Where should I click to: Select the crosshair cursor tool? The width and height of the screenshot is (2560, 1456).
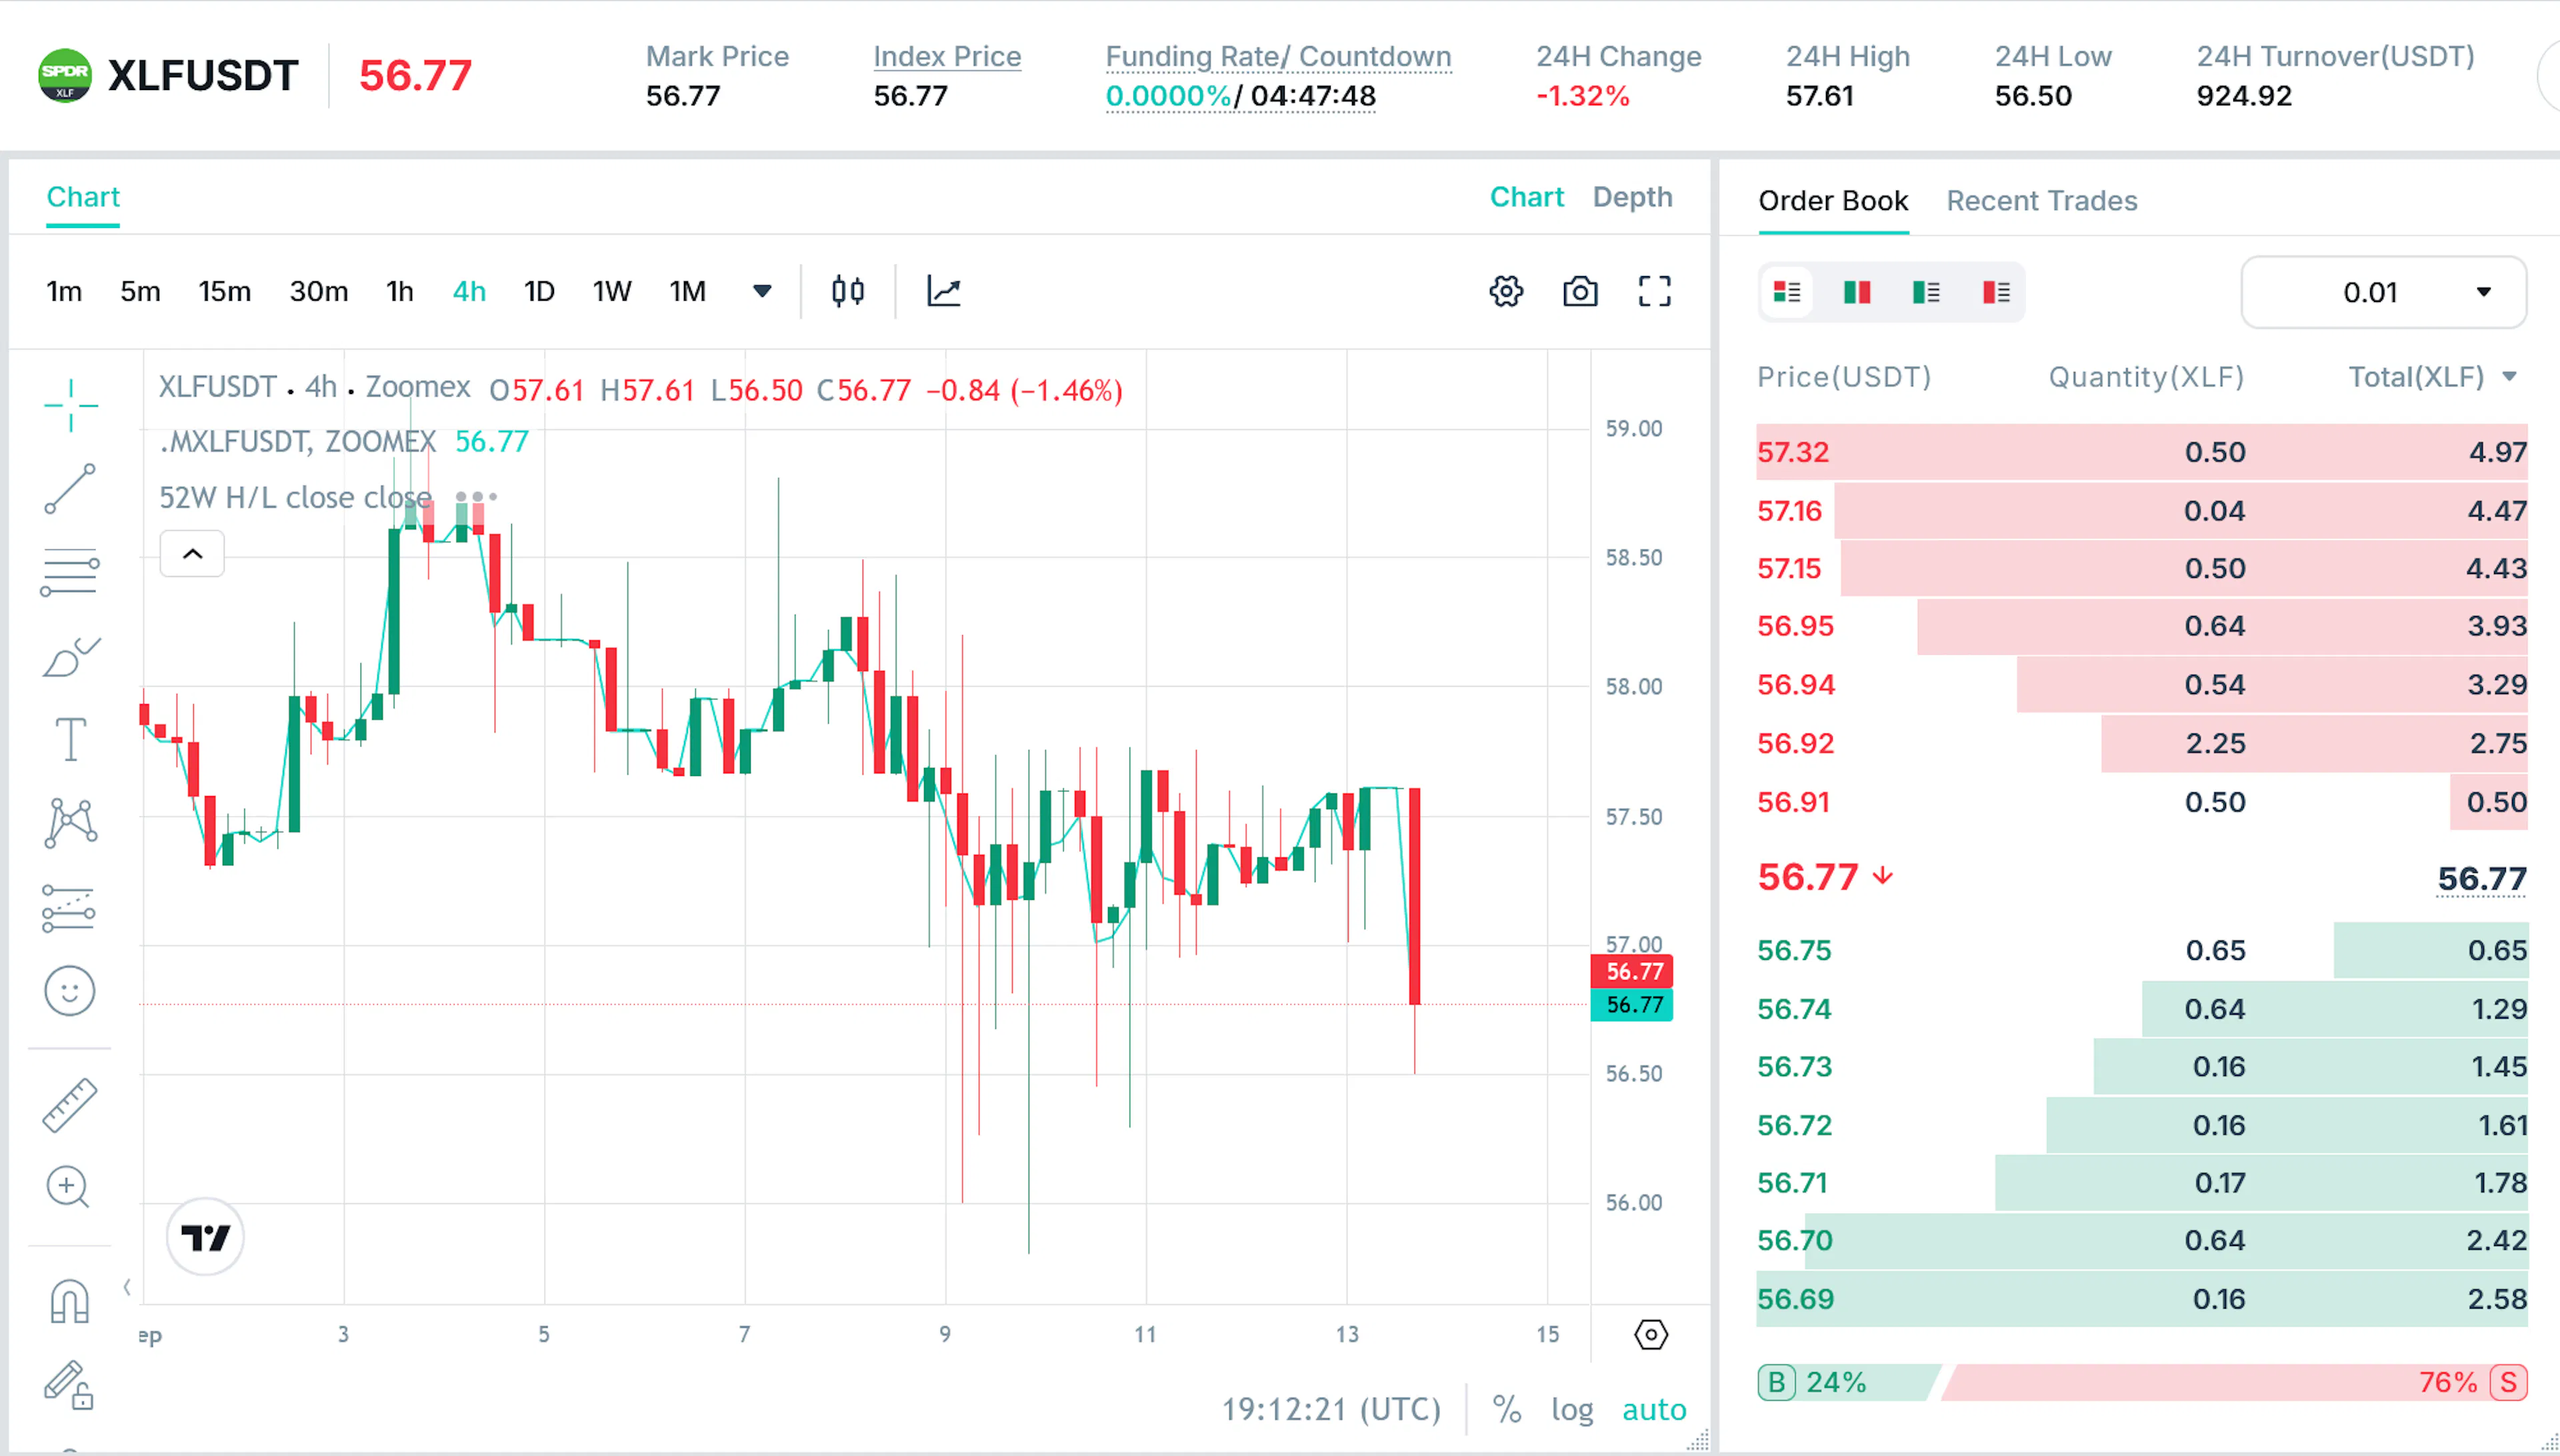[70, 405]
